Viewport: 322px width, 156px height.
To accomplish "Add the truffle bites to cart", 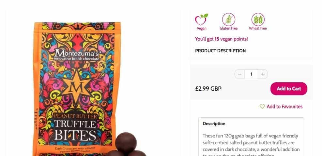I will (289, 88).
